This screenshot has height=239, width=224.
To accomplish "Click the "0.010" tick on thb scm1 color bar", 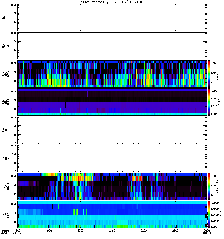I will [x=214, y=106].
